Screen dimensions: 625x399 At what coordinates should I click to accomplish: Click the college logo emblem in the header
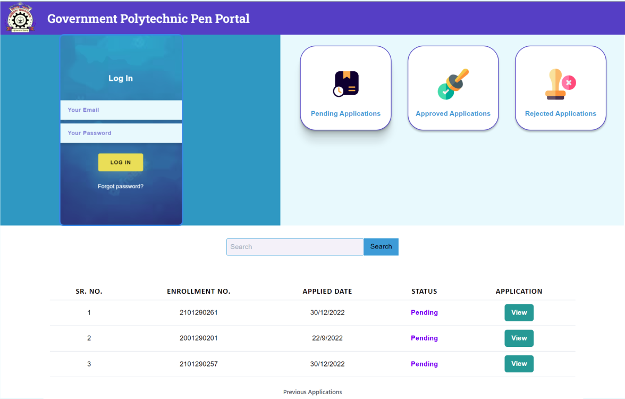20,18
